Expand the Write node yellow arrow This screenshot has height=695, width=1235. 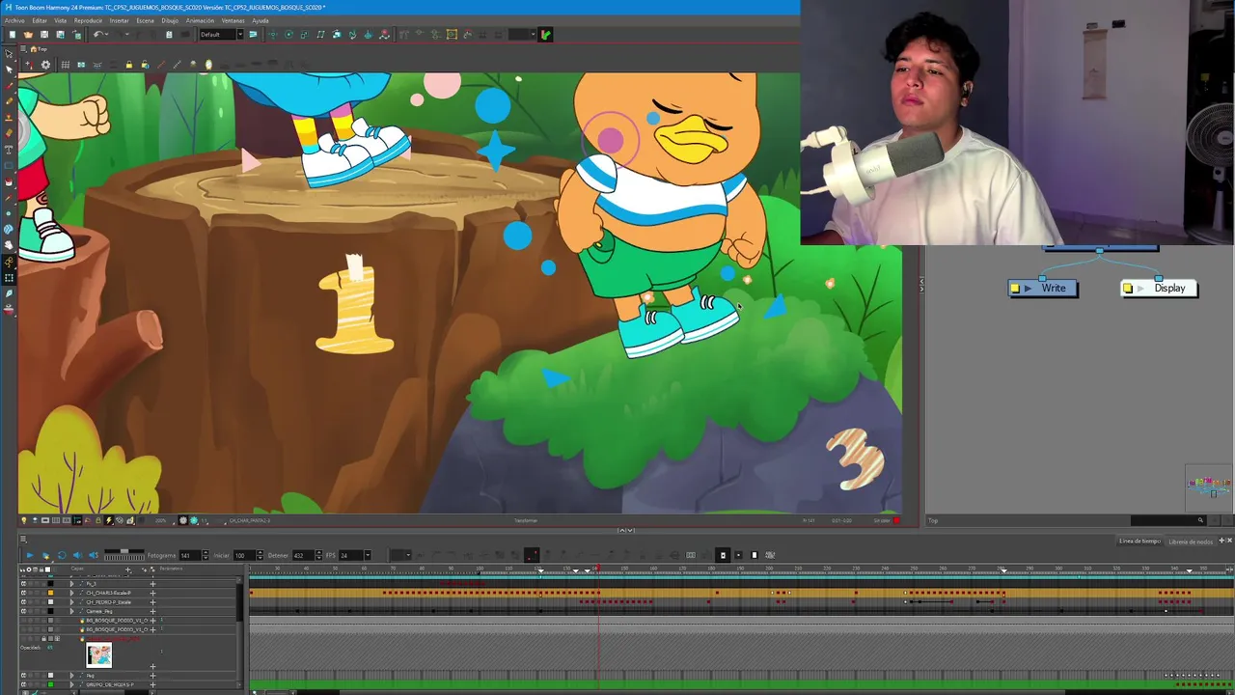[x=1028, y=288]
